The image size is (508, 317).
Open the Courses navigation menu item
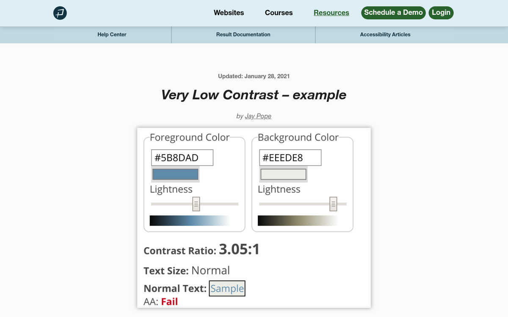[x=279, y=13]
